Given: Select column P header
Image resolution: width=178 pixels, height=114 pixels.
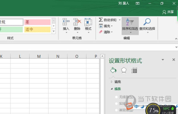Looking at the screenshot, I should tap(93, 56).
